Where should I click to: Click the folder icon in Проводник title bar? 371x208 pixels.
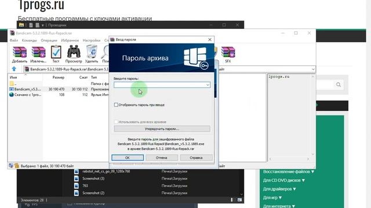(x=21, y=25)
